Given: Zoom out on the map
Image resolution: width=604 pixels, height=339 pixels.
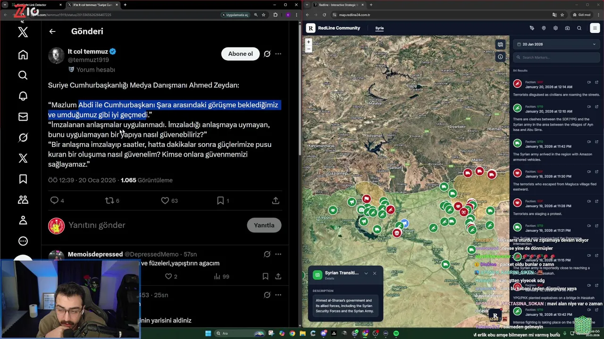Looking at the screenshot, I should pos(309,48).
